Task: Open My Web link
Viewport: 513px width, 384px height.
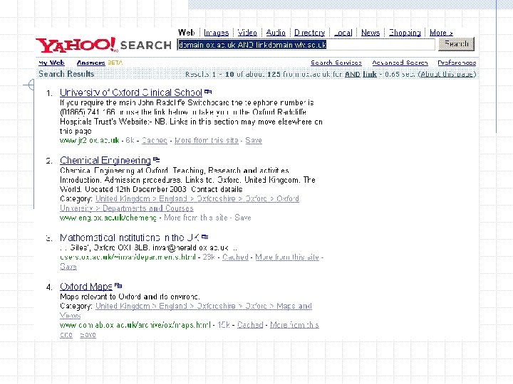Action: click(x=51, y=63)
